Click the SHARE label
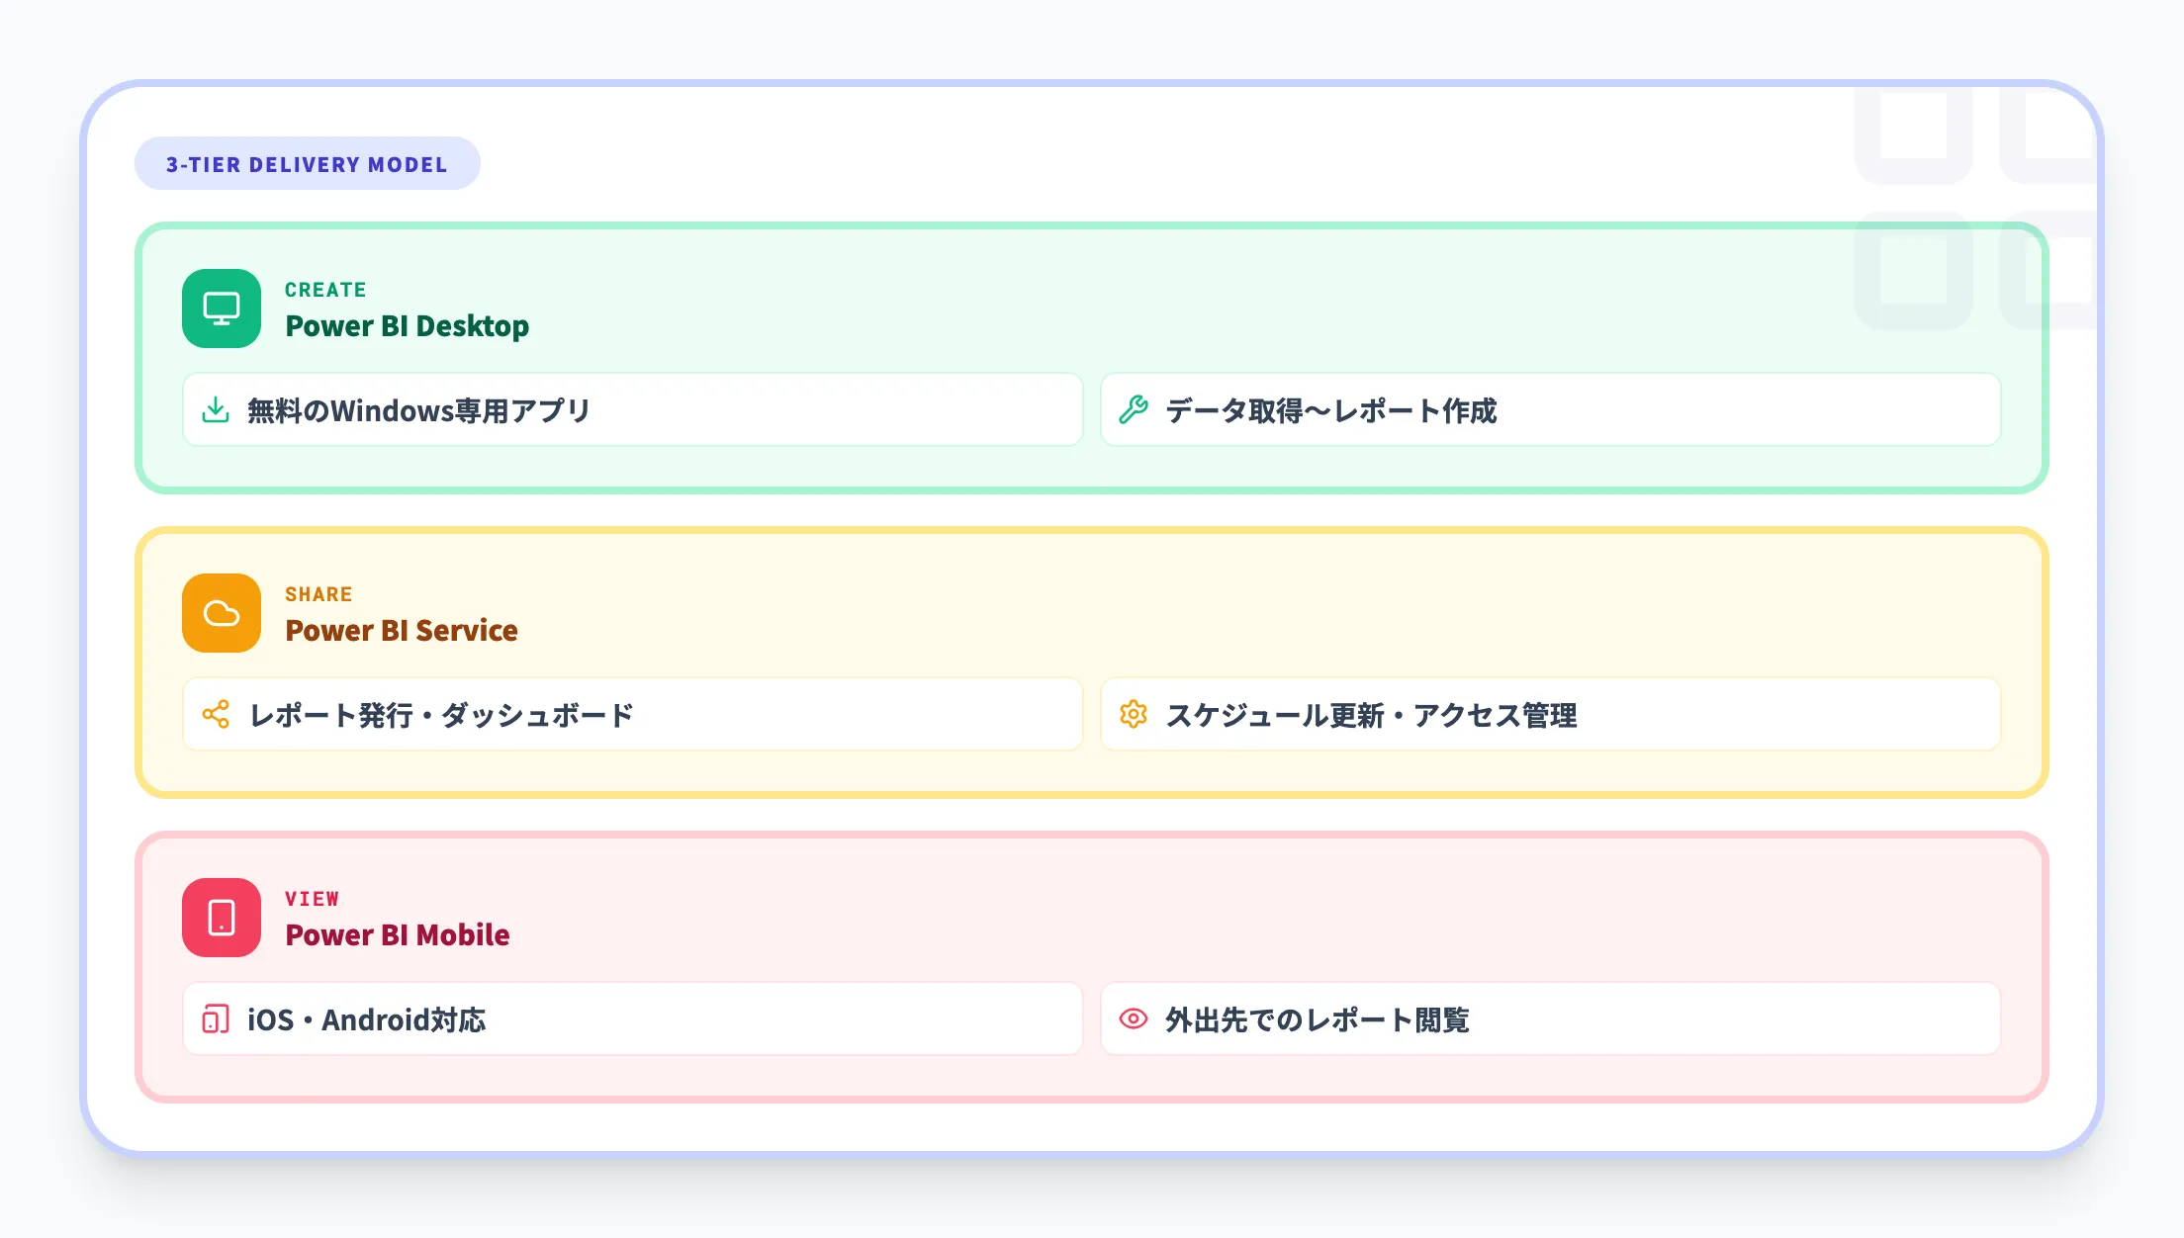 [x=318, y=594]
